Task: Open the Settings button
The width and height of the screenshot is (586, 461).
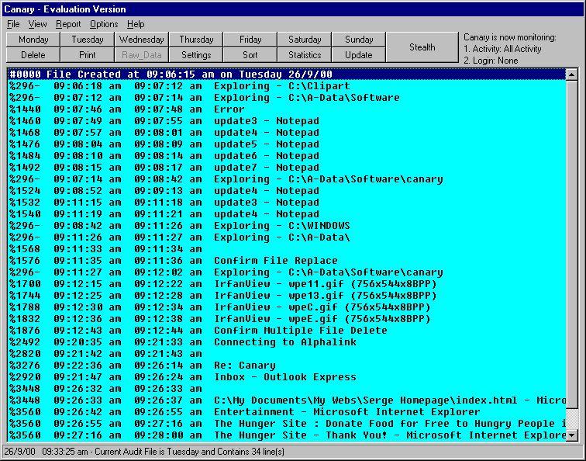Action: (196, 55)
